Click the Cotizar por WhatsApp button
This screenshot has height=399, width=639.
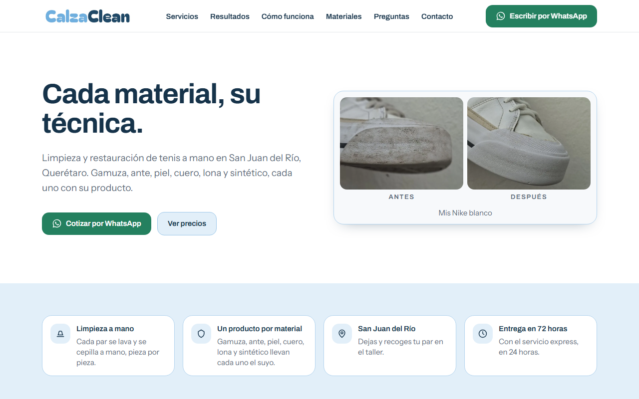tap(96, 223)
